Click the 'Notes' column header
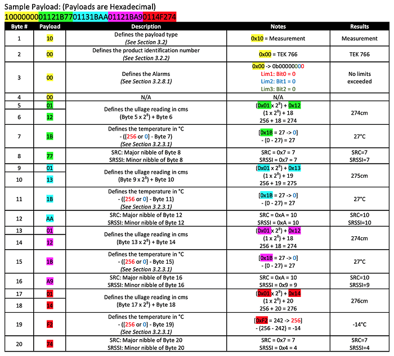The image size is (394, 356). [x=278, y=26]
